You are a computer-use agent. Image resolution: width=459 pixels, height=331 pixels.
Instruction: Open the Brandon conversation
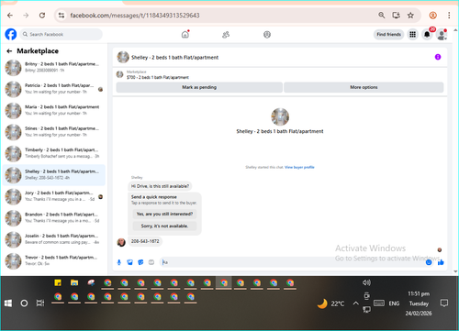tap(54, 217)
